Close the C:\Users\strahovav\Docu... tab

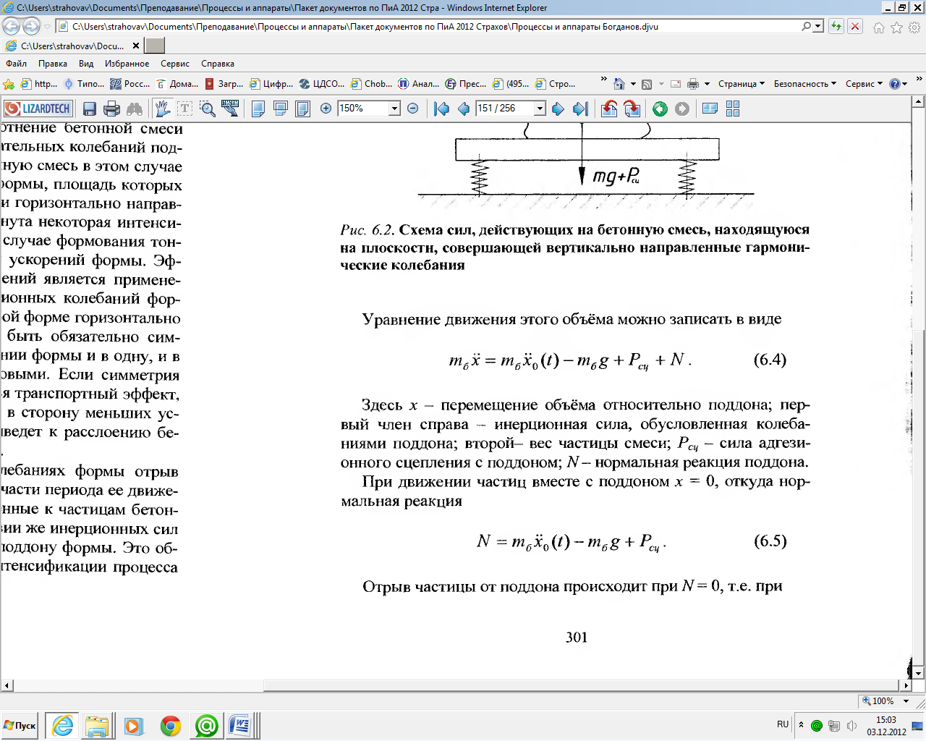coord(136,46)
